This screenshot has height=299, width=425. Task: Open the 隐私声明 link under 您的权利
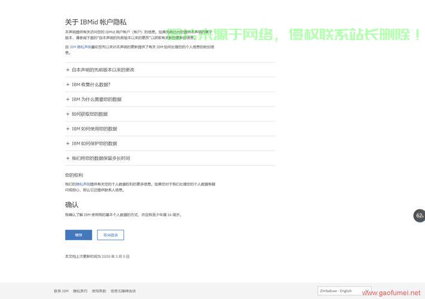pyautogui.click(x=83, y=184)
